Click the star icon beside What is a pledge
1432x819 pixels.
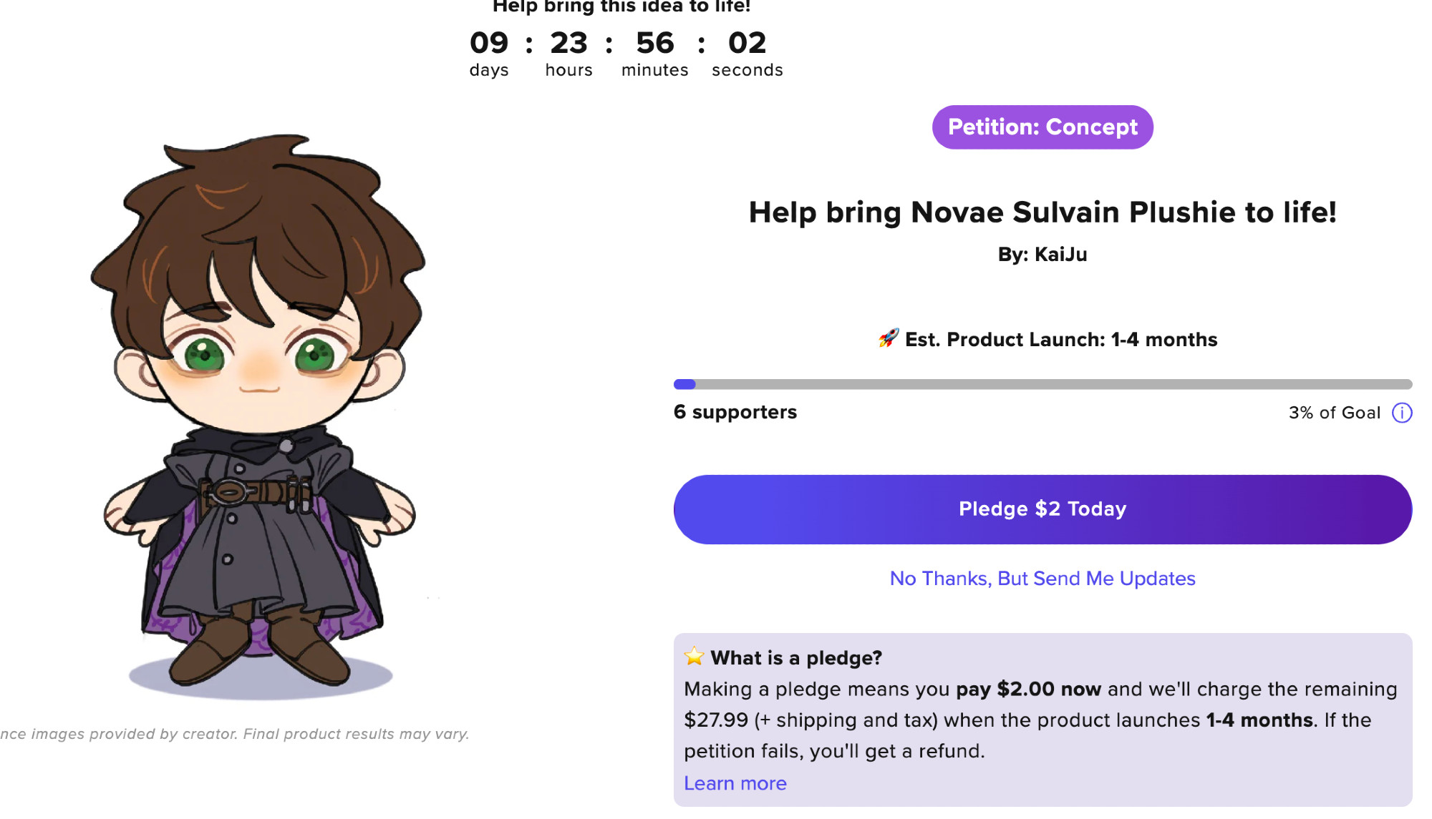(694, 656)
